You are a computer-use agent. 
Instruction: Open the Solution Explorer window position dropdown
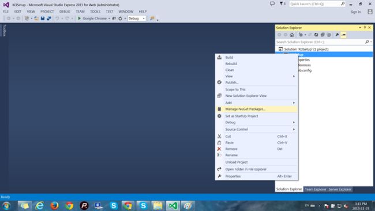coord(360,28)
